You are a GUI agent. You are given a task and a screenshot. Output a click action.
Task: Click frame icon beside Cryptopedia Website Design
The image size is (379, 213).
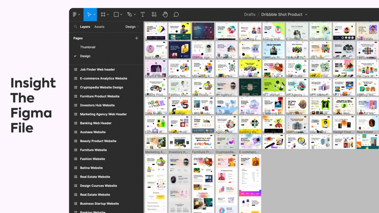click(x=76, y=87)
